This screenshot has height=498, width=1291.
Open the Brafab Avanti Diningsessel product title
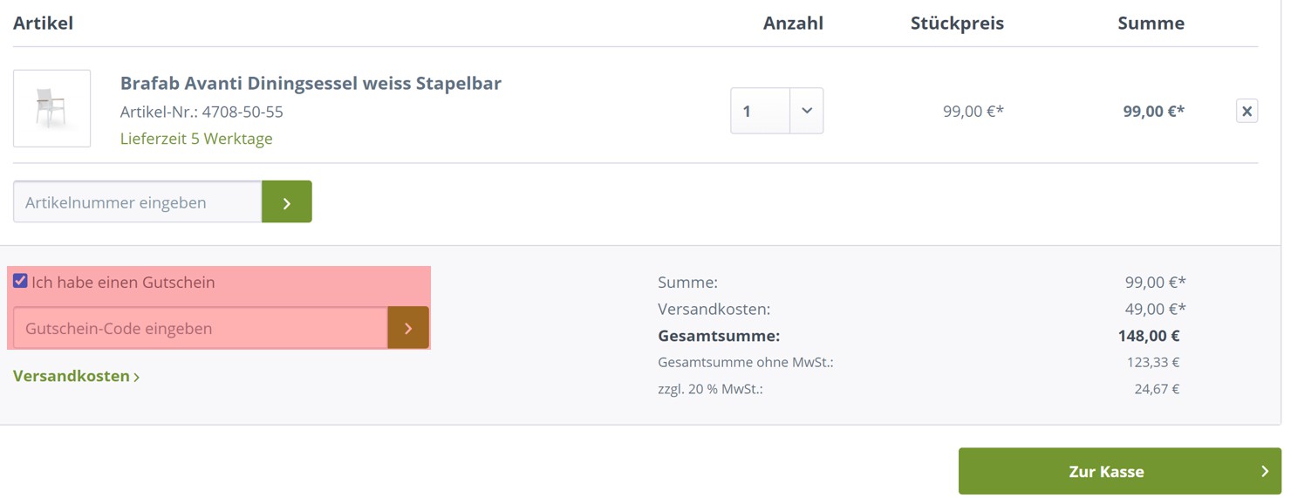point(311,84)
